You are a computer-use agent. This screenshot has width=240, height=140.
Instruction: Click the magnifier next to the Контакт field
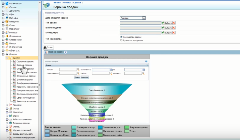pos(78,69)
